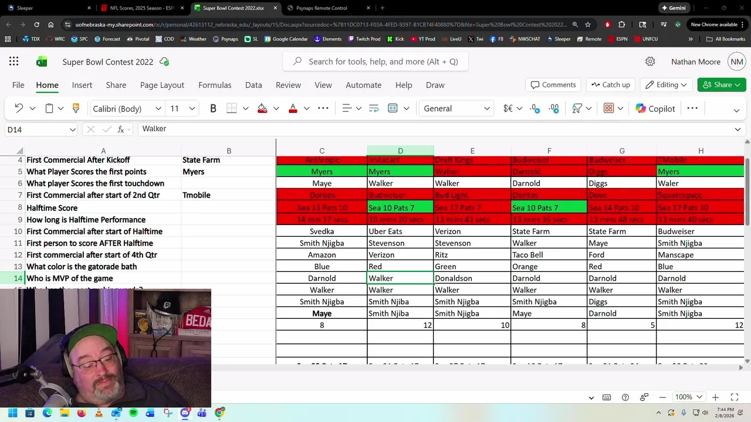Click the Select All corner triangle
The height and width of the screenshot is (422, 751).
point(20,151)
